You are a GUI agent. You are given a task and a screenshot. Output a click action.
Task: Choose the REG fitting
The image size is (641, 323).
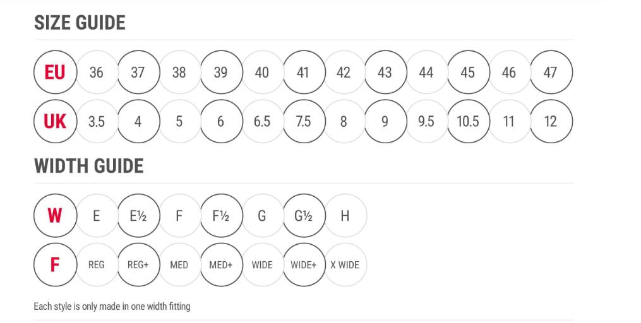click(x=97, y=264)
